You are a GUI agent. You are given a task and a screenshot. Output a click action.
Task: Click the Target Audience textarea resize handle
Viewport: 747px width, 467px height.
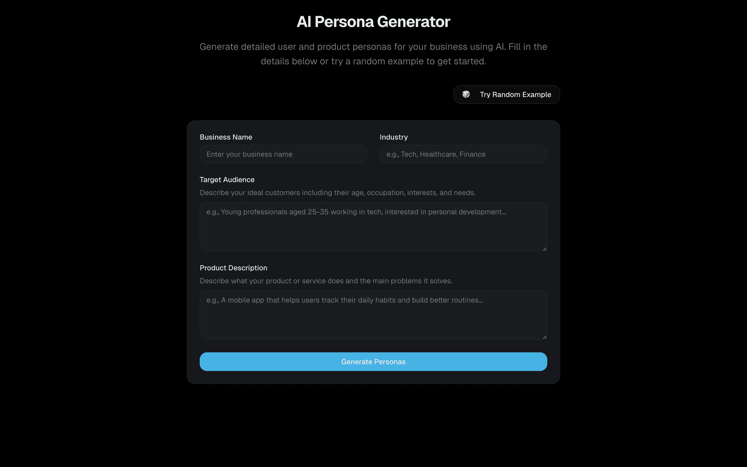544,249
